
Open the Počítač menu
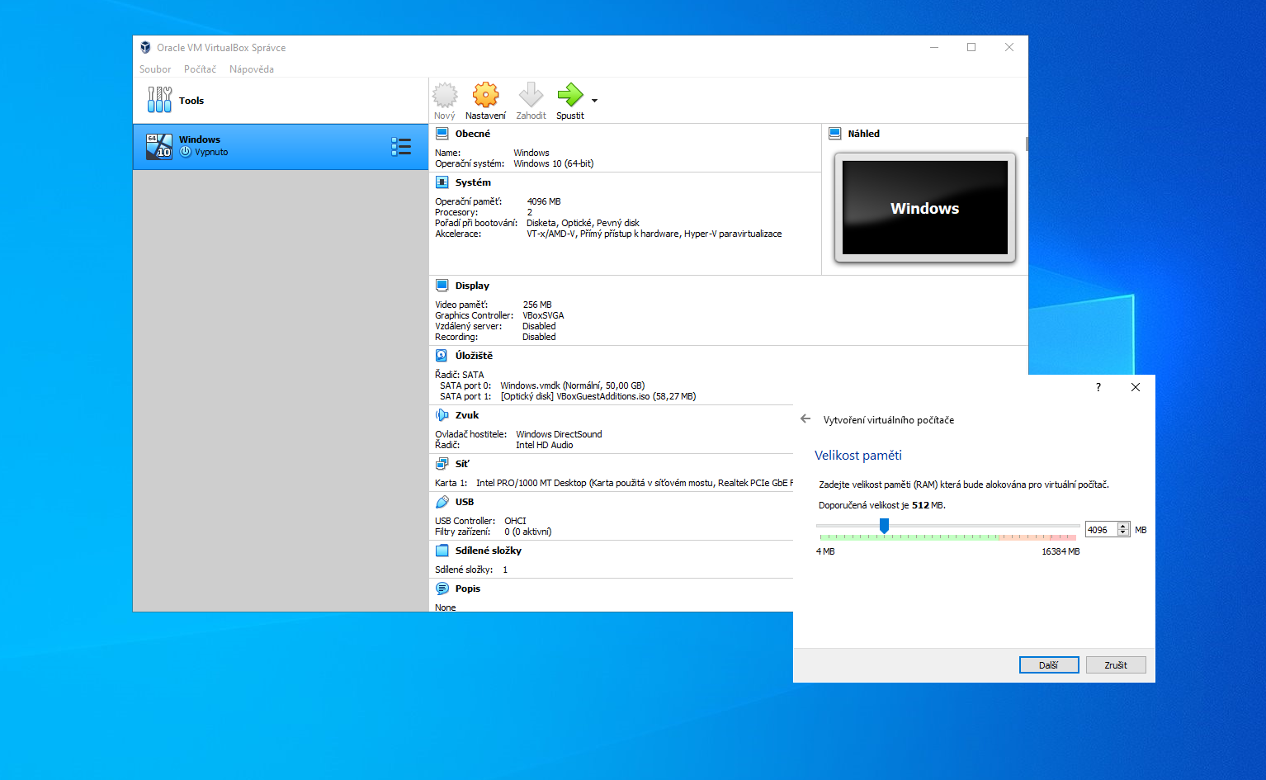click(x=200, y=69)
